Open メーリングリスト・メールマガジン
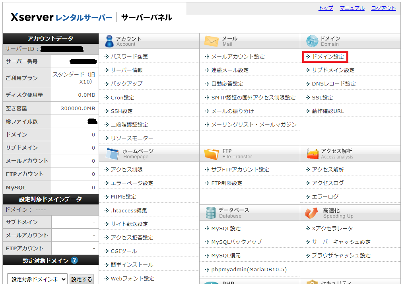The height and width of the screenshot is (284, 406). [x=254, y=124]
